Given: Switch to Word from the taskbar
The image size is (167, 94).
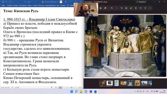Looking at the screenshot, I should tap(91, 91).
